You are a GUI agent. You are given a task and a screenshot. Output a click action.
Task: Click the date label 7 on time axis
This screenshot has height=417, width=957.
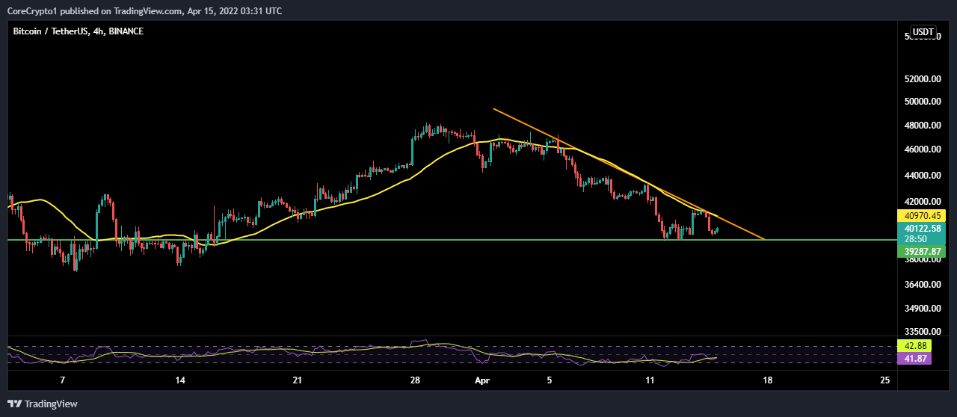coord(63,380)
